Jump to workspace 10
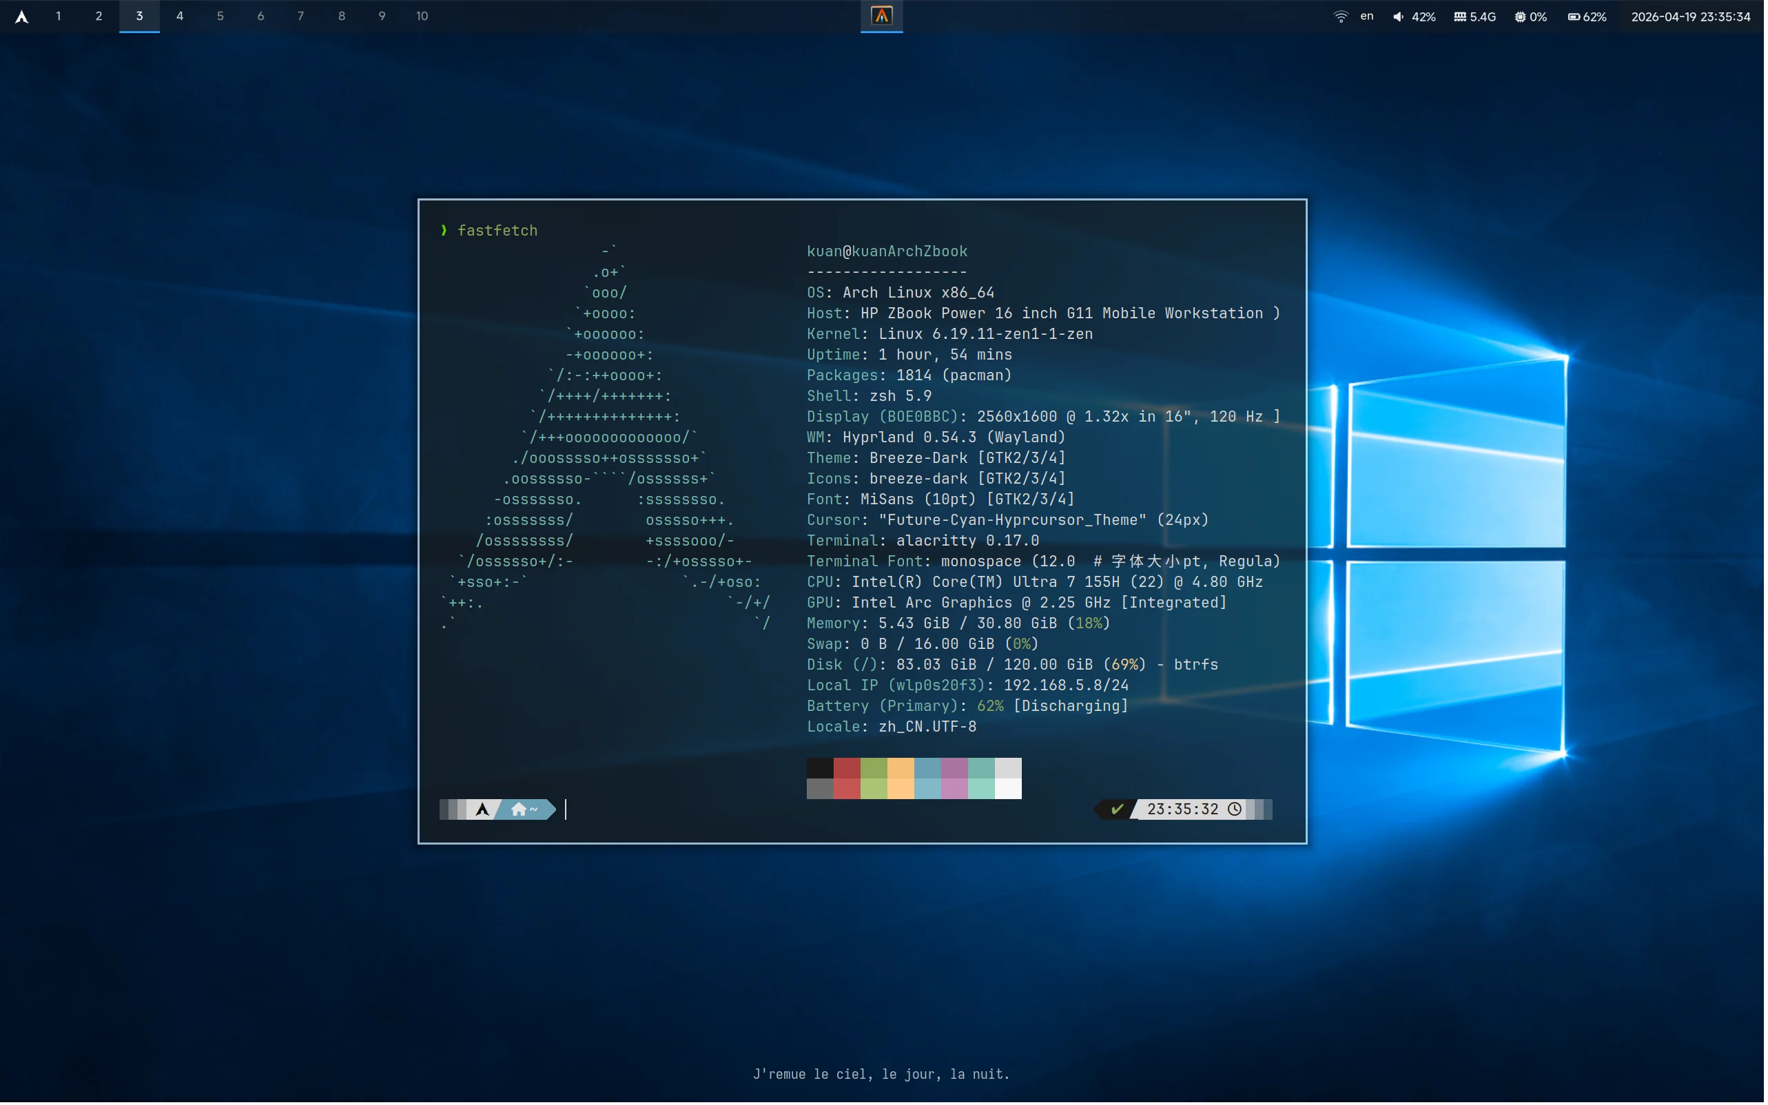The height and width of the screenshot is (1105, 1768). tap(422, 16)
